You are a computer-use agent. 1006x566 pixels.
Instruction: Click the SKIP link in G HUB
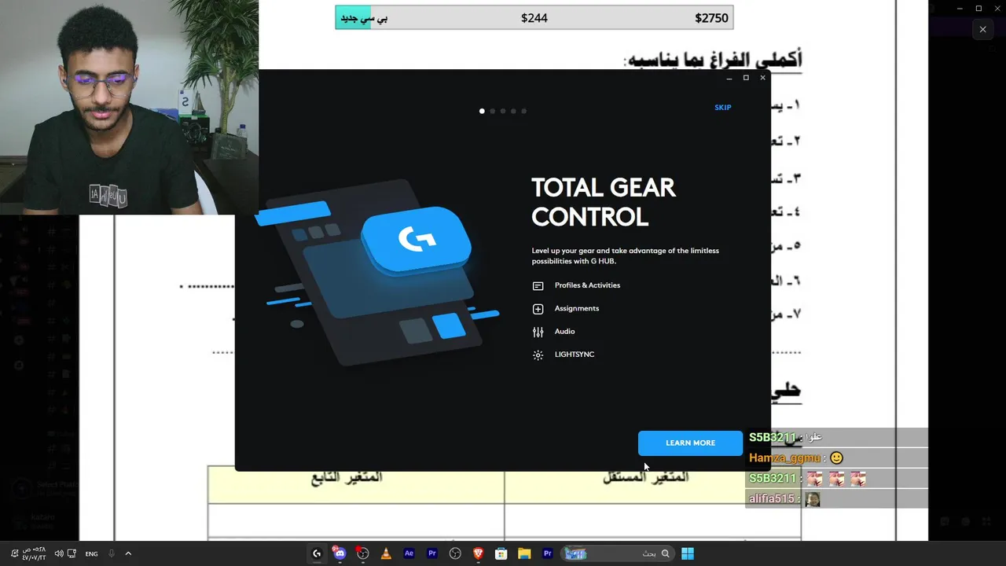[x=722, y=108]
